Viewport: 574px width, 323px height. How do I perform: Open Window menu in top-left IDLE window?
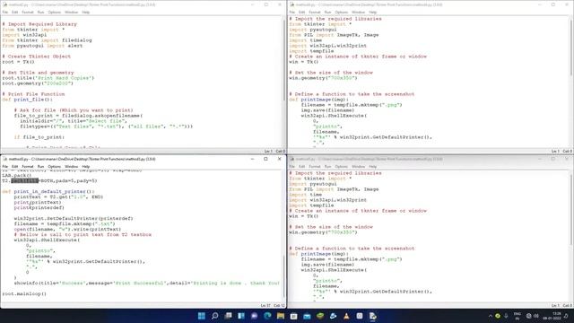(x=71, y=12)
